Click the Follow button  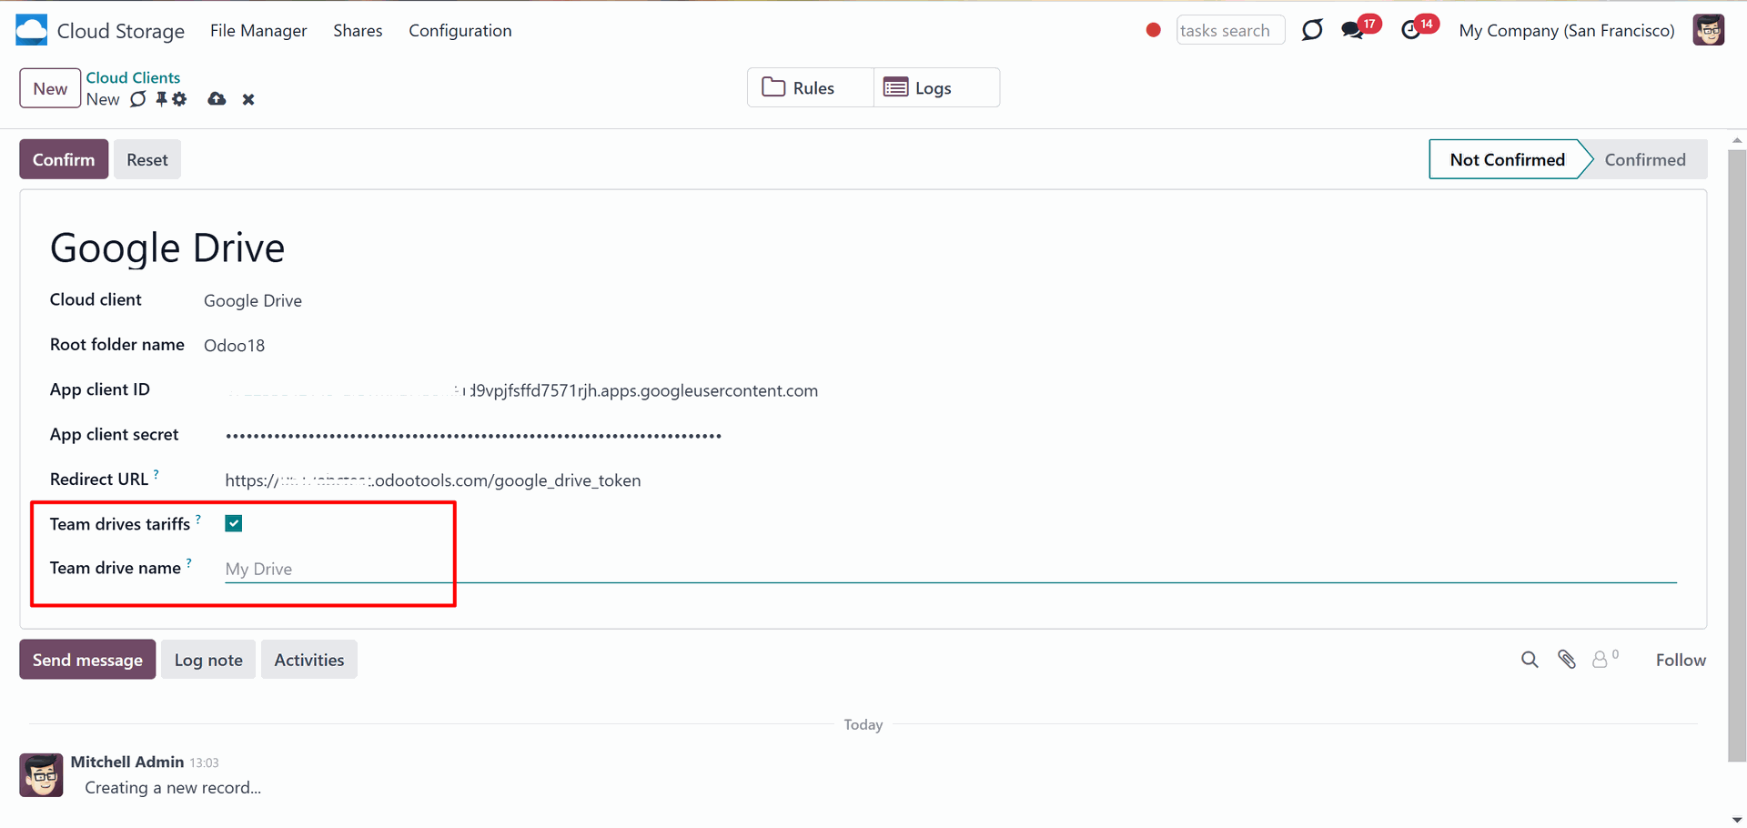click(x=1681, y=660)
